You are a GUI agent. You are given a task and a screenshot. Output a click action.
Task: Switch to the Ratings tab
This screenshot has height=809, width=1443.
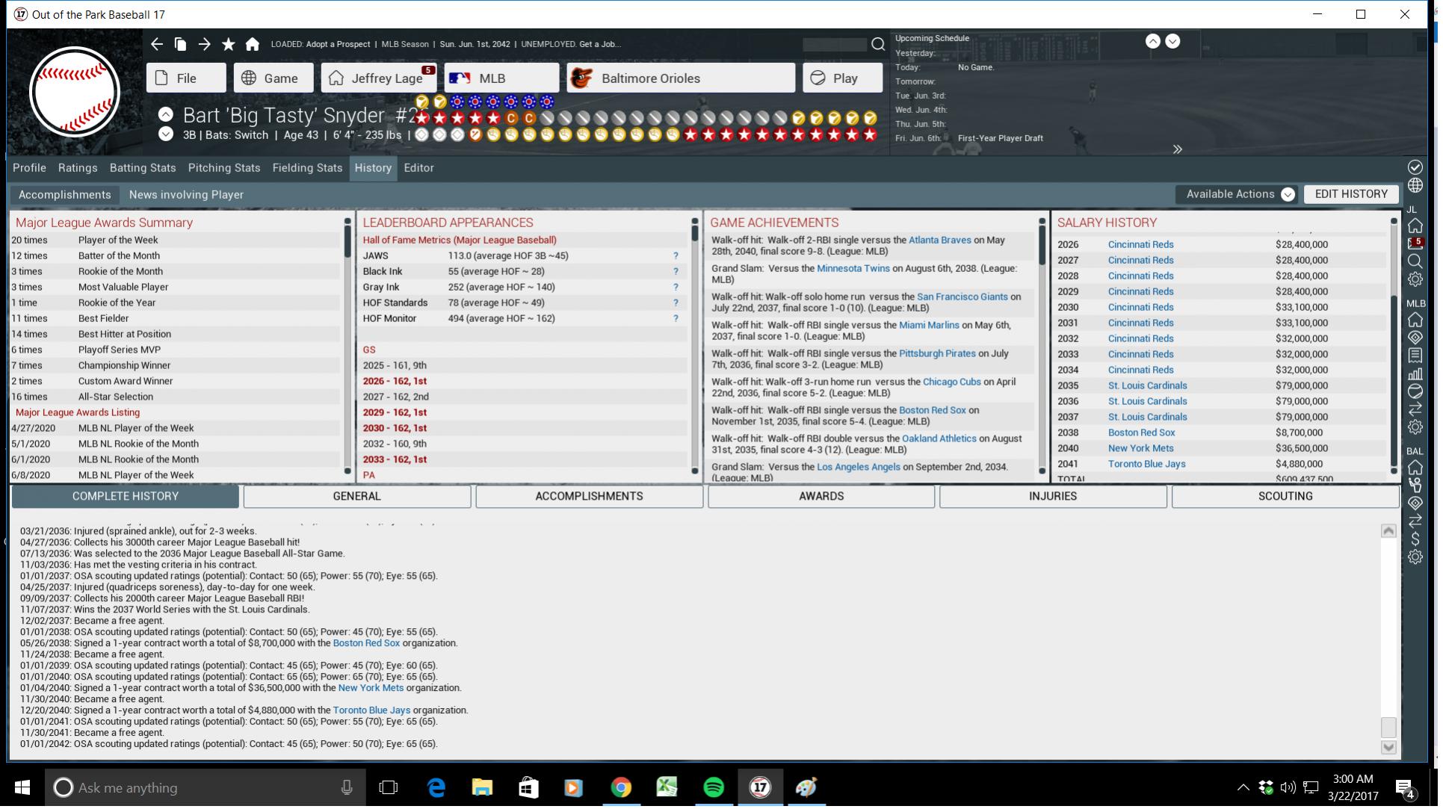coord(78,168)
